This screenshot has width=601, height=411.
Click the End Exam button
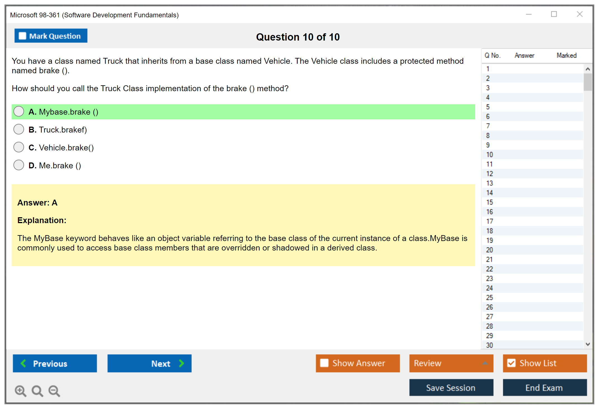[x=544, y=388]
